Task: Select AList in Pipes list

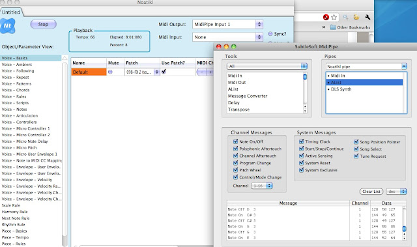Action: pos(364,82)
